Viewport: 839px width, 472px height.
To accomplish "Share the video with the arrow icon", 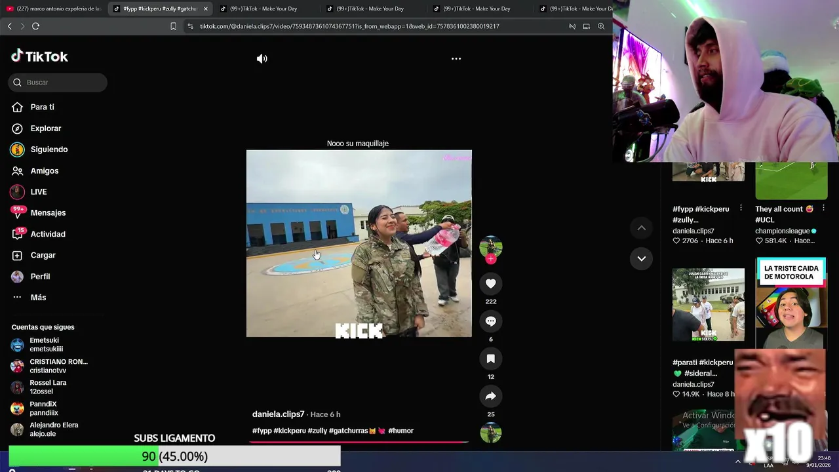I will 490,396.
